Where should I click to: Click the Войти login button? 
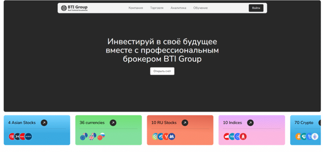click(256, 8)
